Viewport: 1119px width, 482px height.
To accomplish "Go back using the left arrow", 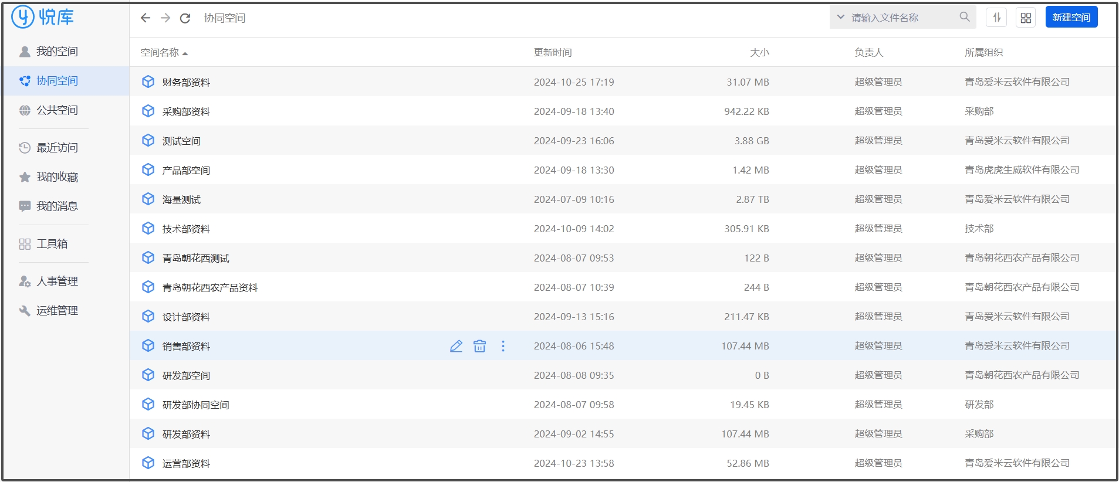I will coord(146,18).
